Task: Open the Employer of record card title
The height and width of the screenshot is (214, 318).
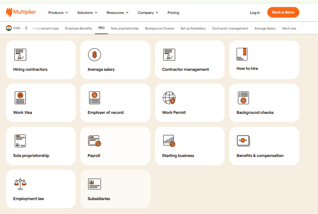Action: 105,112
